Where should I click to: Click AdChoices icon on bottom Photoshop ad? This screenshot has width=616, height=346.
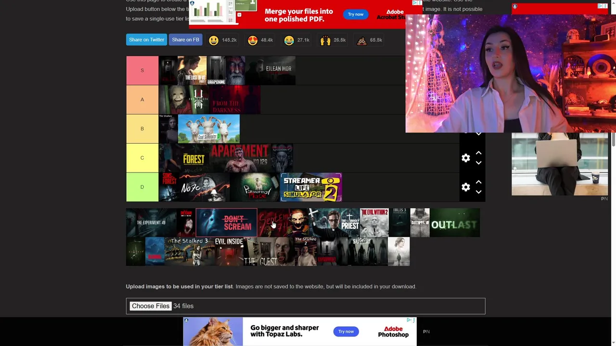tap(409, 320)
